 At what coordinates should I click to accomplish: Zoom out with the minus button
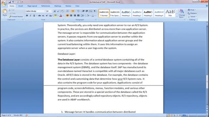pos(188,115)
